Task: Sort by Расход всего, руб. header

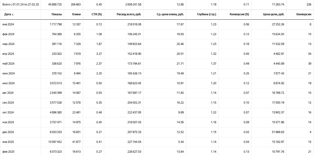Action: point(129,14)
